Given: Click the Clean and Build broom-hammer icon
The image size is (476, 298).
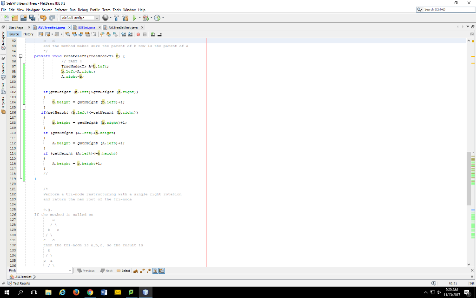Looking at the screenshot, I should (124, 18).
